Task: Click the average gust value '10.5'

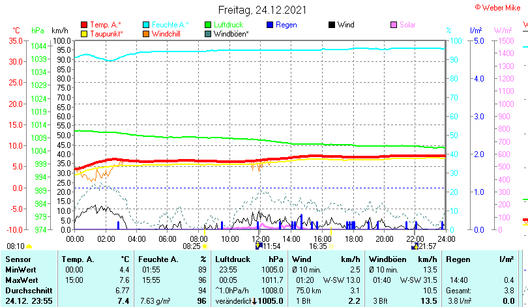Action: (x=430, y=291)
